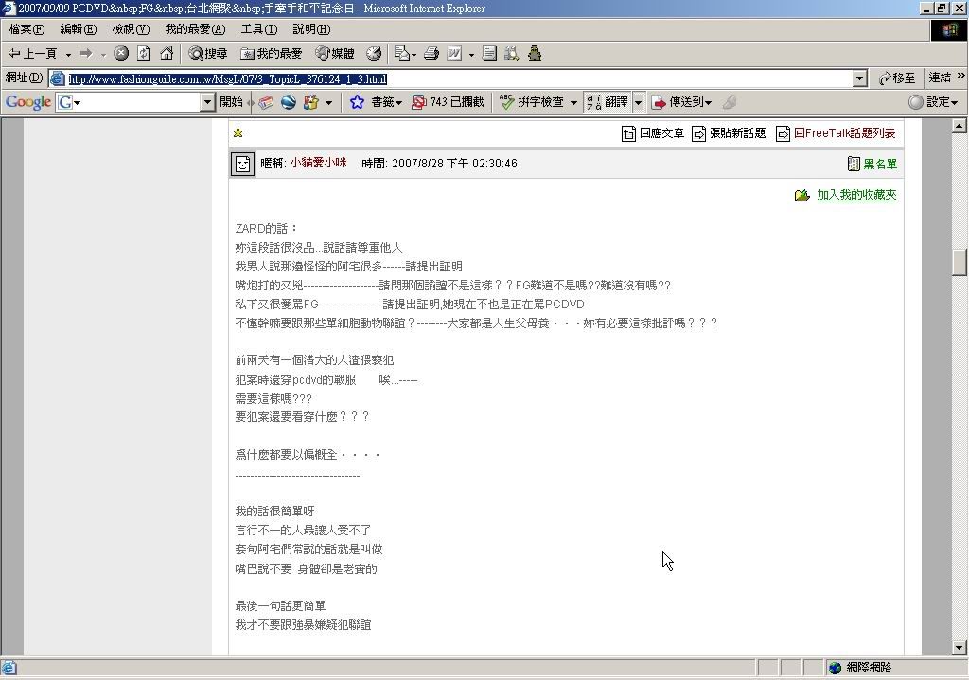Click the 回FreeTalk話題列表 link
The image size is (969, 680).
(x=843, y=133)
